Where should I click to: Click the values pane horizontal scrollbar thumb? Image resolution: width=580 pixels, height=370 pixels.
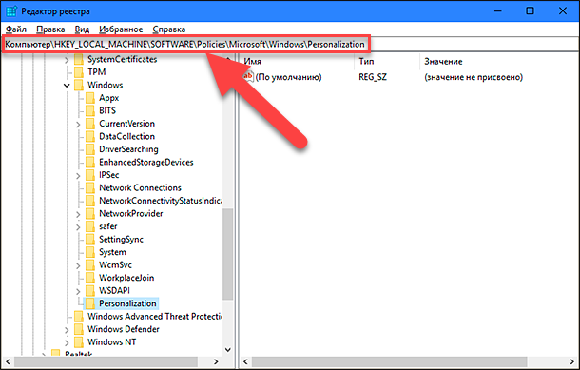pyautogui.click(x=389, y=361)
